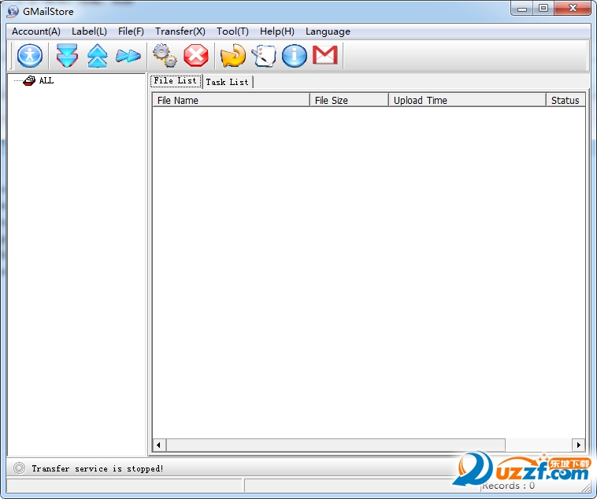Click the upload double-up-arrow toolbar icon
Screen dimensions: 597x499
(x=98, y=56)
